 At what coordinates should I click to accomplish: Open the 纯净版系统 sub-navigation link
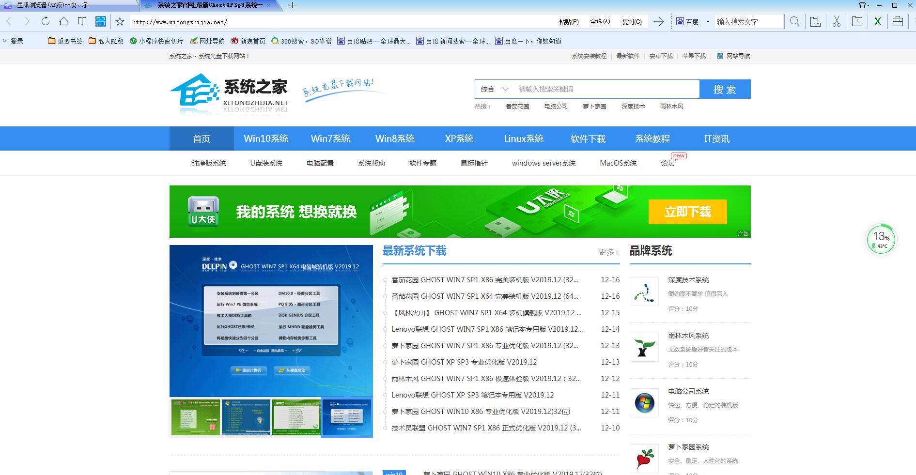[209, 163]
